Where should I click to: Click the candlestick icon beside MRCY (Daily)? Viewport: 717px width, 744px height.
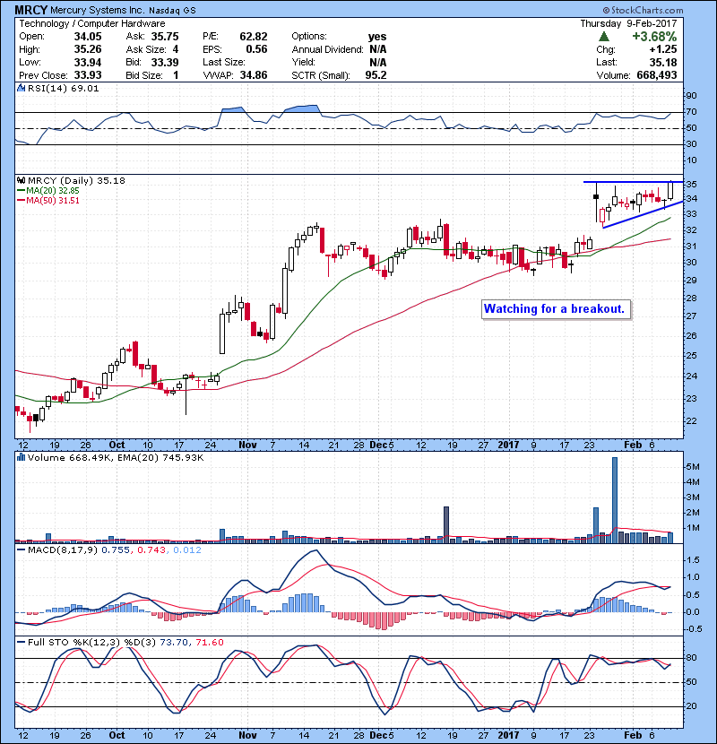click(21, 180)
